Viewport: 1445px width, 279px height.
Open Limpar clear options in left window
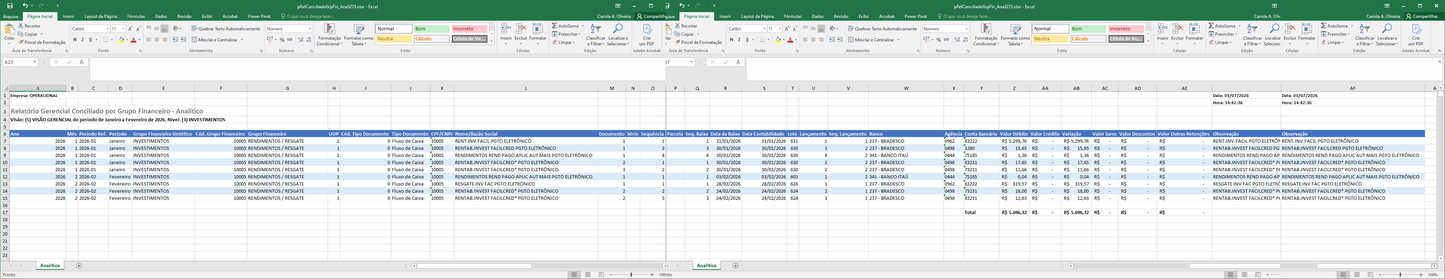564,42
